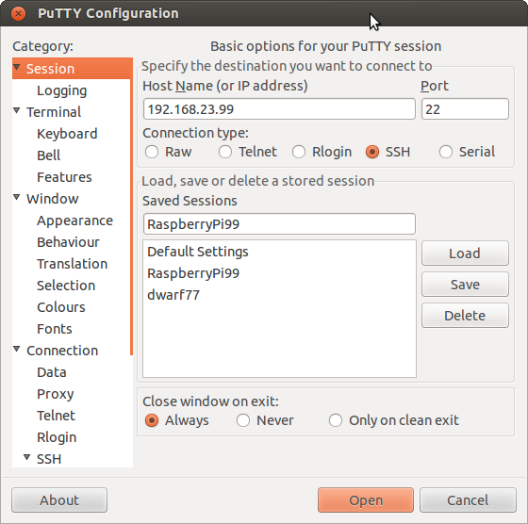Select the Telnet connection type radio button
The height and width of the screenshot is (524, 528).
point(225,152)
